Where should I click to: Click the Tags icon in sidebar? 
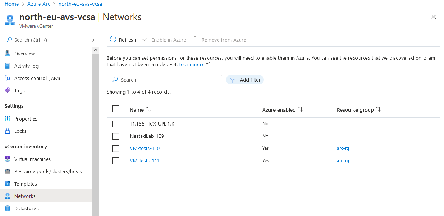(8, 90)
